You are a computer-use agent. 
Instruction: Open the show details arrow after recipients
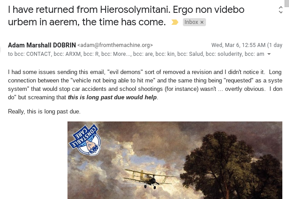point(269,54)
